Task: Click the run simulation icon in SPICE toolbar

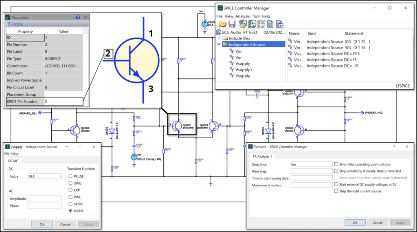Action: pyautogui.click(x=279, y=24)
